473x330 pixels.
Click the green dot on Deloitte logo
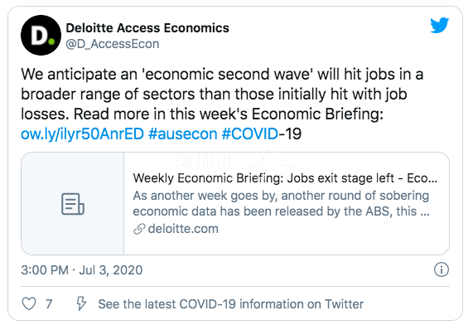point(51,41)
